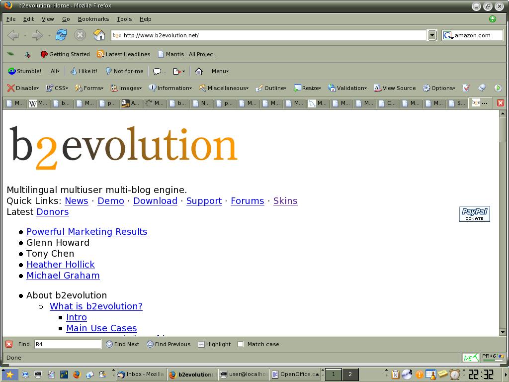Click the green leaf bookmark icon
The image size is (509, 382).
click(11, 54)
